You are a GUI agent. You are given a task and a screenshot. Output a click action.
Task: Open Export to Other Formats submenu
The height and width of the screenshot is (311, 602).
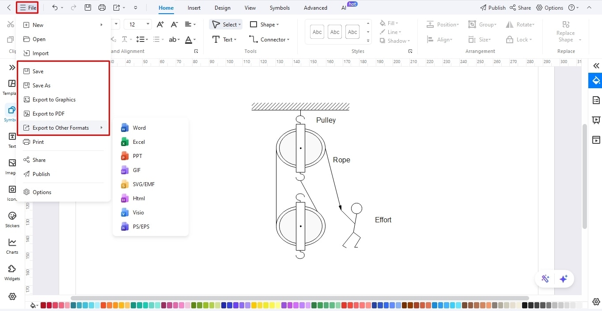pyautogui.click(x=63, y=128)
